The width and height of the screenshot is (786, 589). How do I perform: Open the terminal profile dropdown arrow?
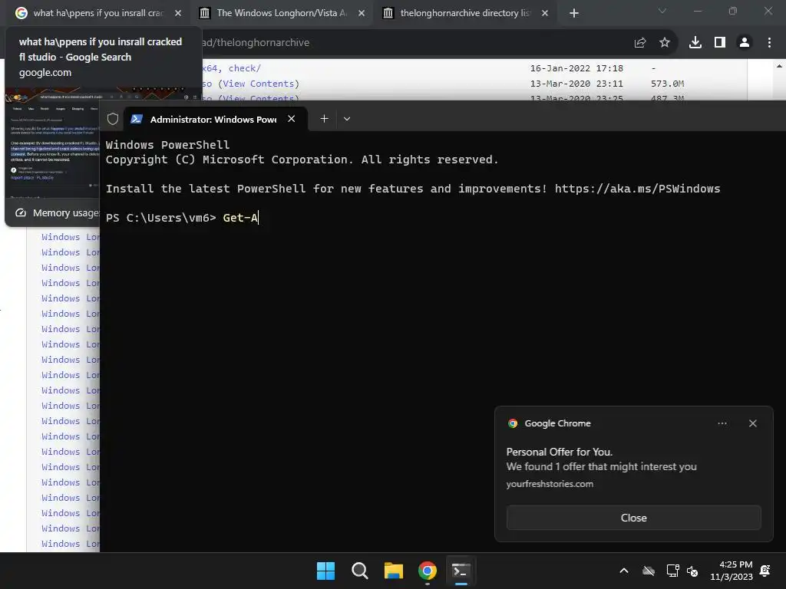(x=347, y=119)
